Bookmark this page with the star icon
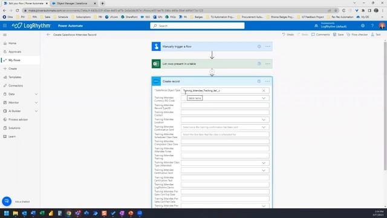The height and width of the screenshot is (218, 387). (336, 11)
